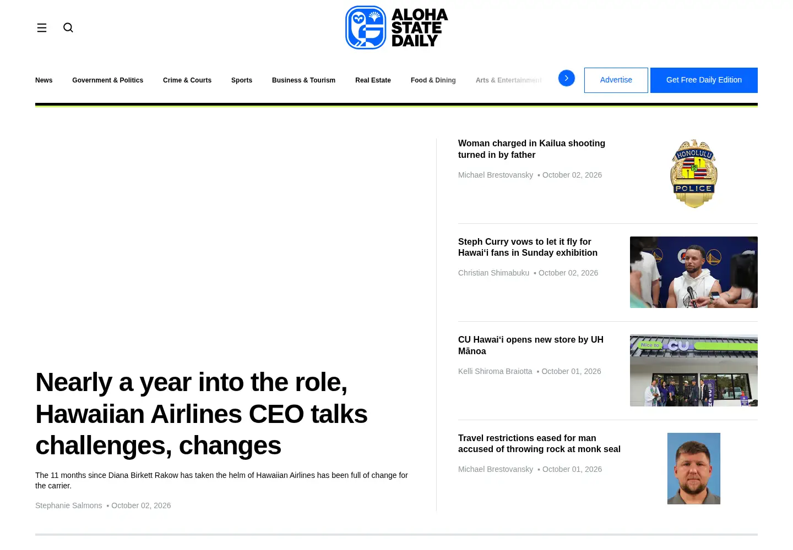The image size is (793, 550).
Task: Open Crime & Courts category
Action: point(187,80)
